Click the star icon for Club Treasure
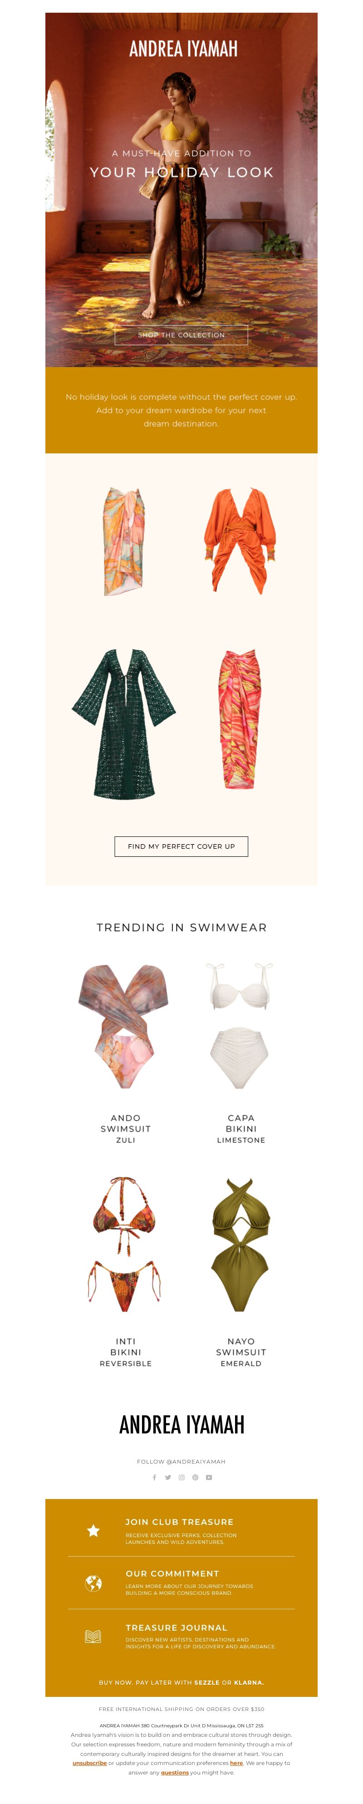Image resolution: width=363 pixels, height=1804 pixels. point(93,1530)
